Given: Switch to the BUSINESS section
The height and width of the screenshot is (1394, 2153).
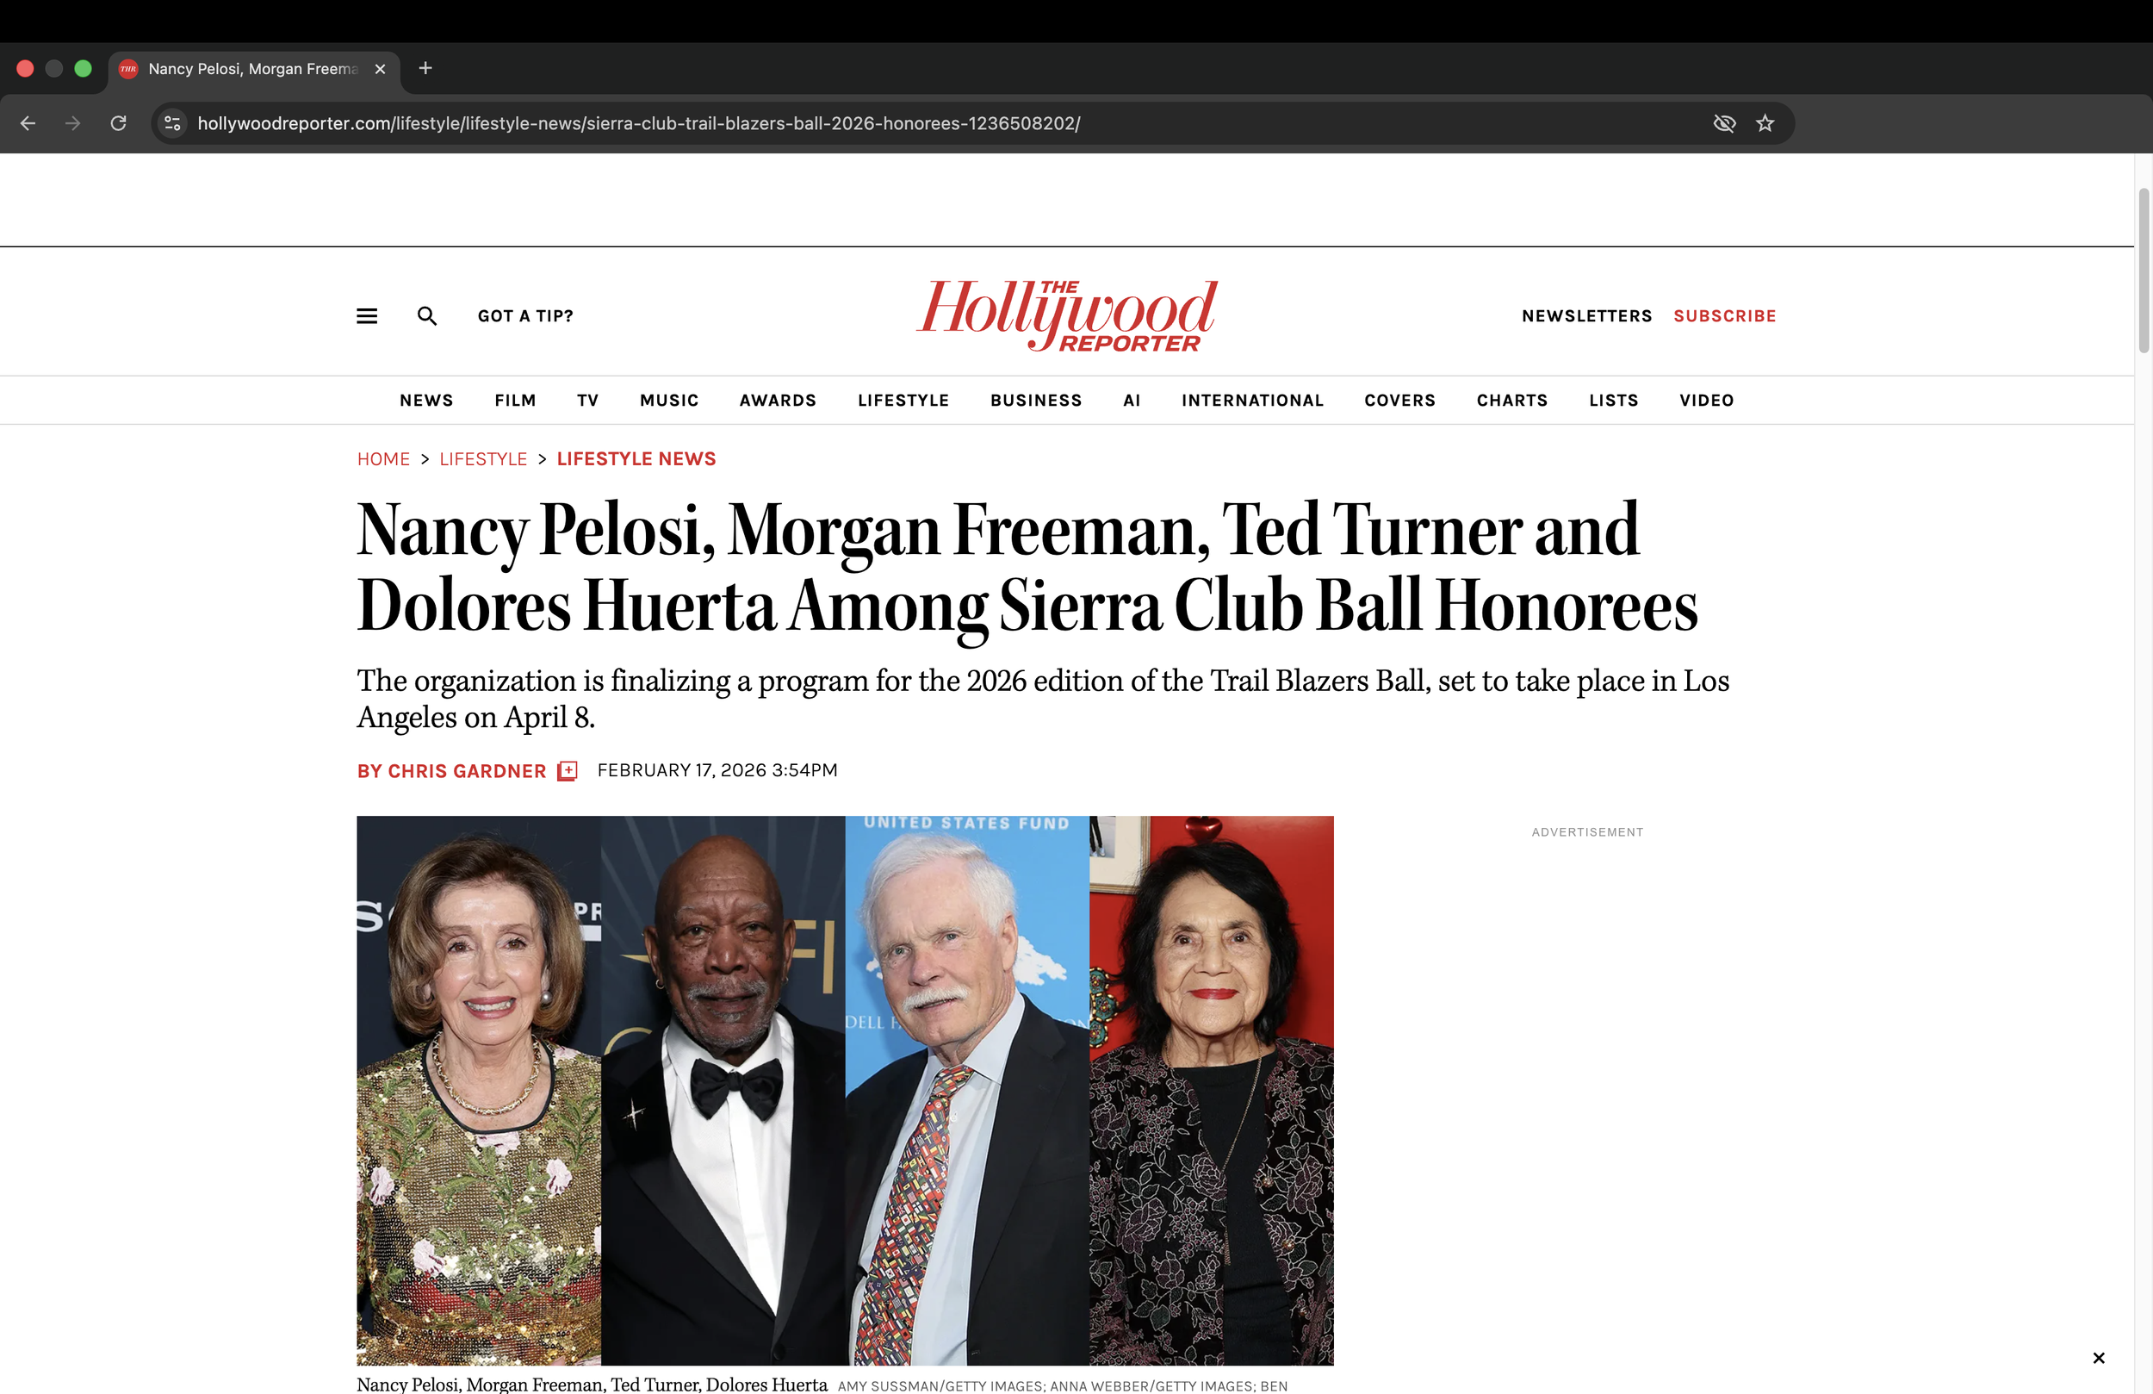Looking at the screenshot, I should [1036, 400].
